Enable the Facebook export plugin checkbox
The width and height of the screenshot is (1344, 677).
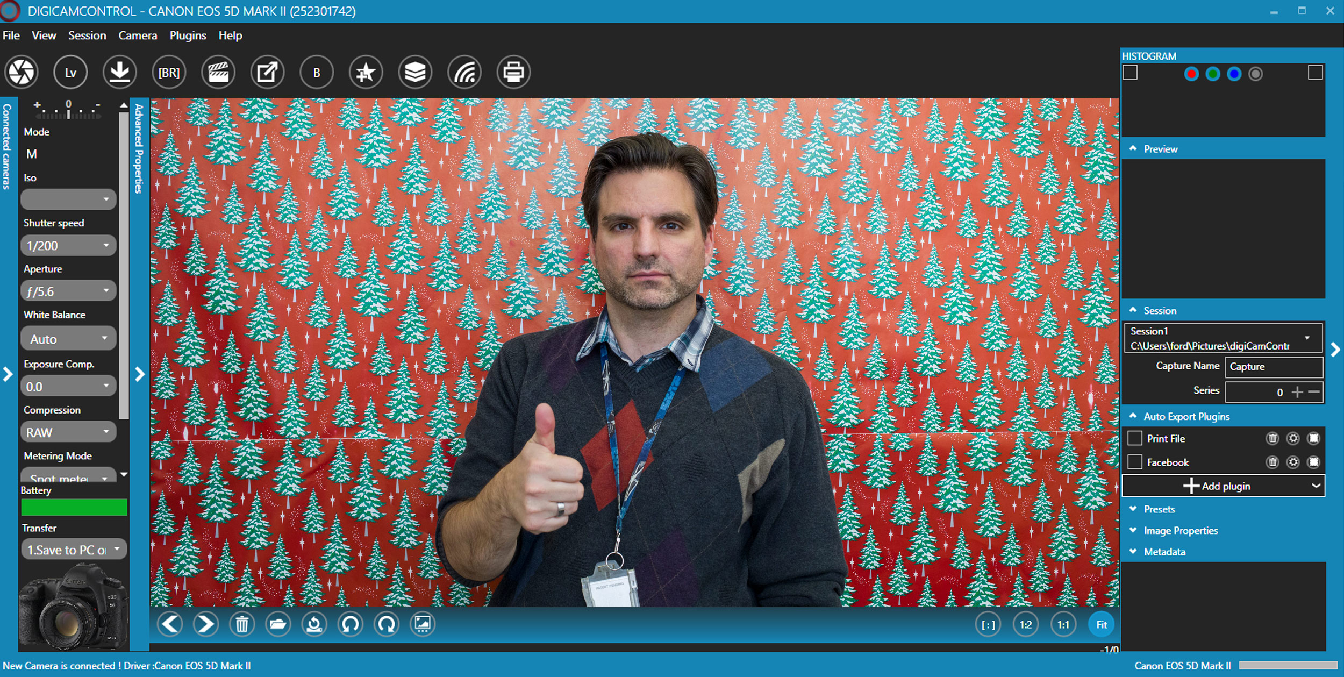[x=1135, y=462]
